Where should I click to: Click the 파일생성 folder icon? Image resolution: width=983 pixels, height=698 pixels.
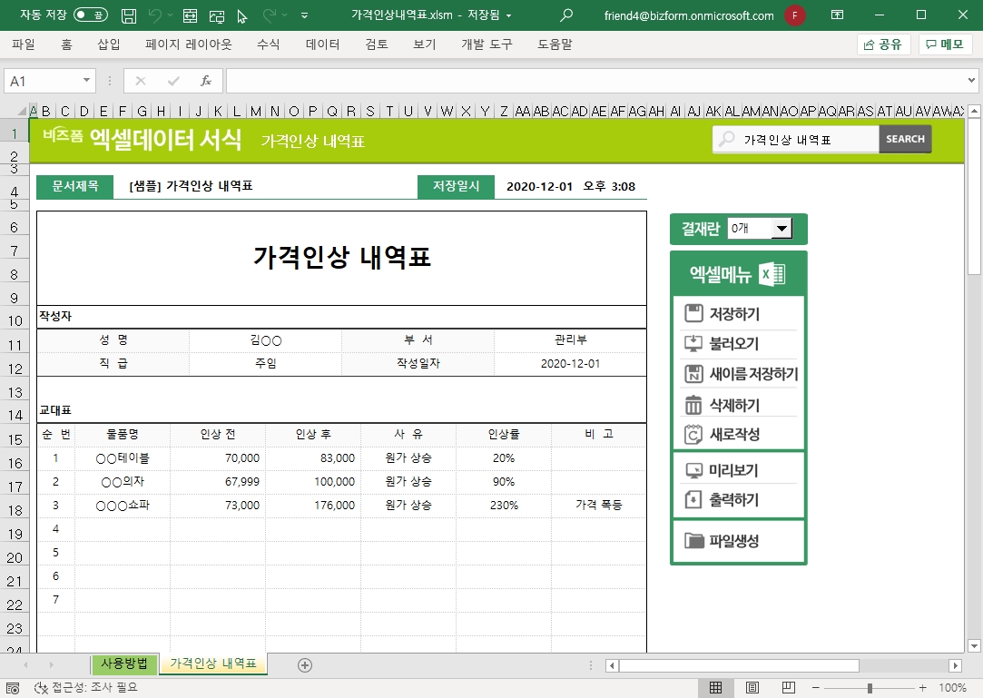694,541
